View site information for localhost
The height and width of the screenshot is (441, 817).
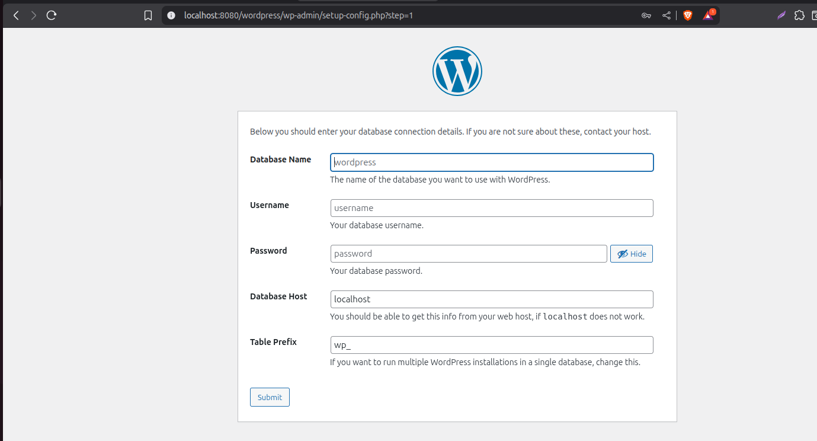[x=171, y=15]
